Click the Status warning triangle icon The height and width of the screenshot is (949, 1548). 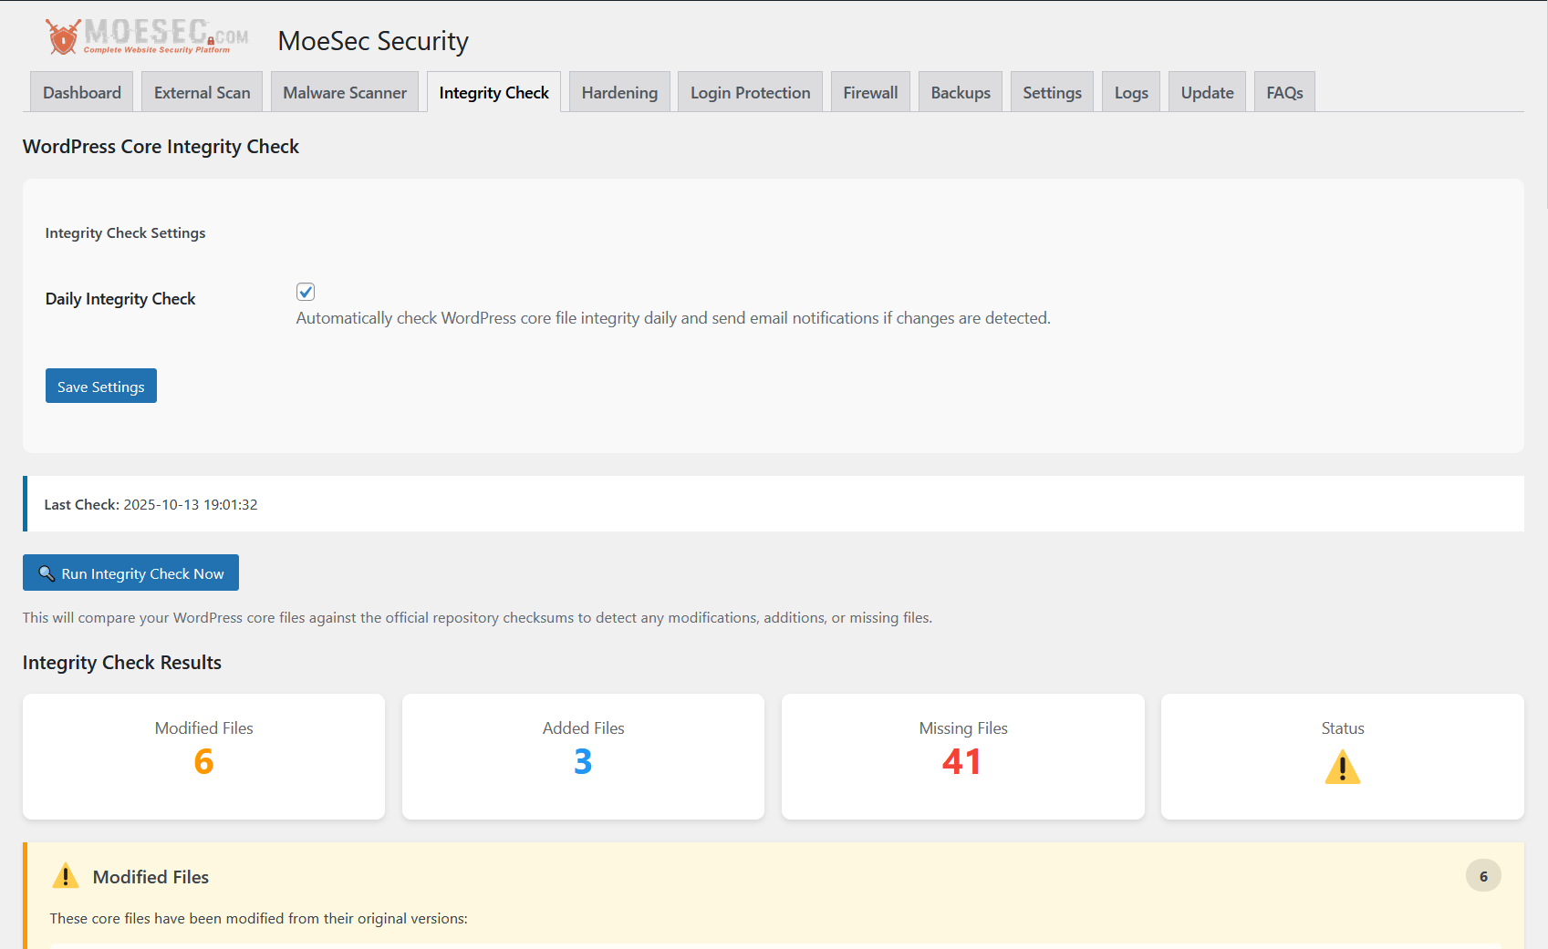click(x=1342, y=768)
